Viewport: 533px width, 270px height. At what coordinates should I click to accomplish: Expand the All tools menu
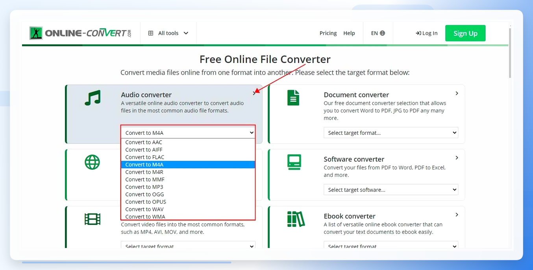click(x=168, y=33)
